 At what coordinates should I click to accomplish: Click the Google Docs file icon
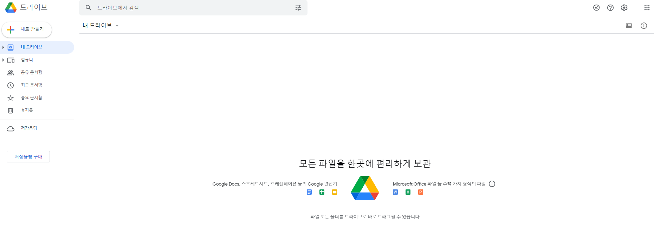(309, 192)
